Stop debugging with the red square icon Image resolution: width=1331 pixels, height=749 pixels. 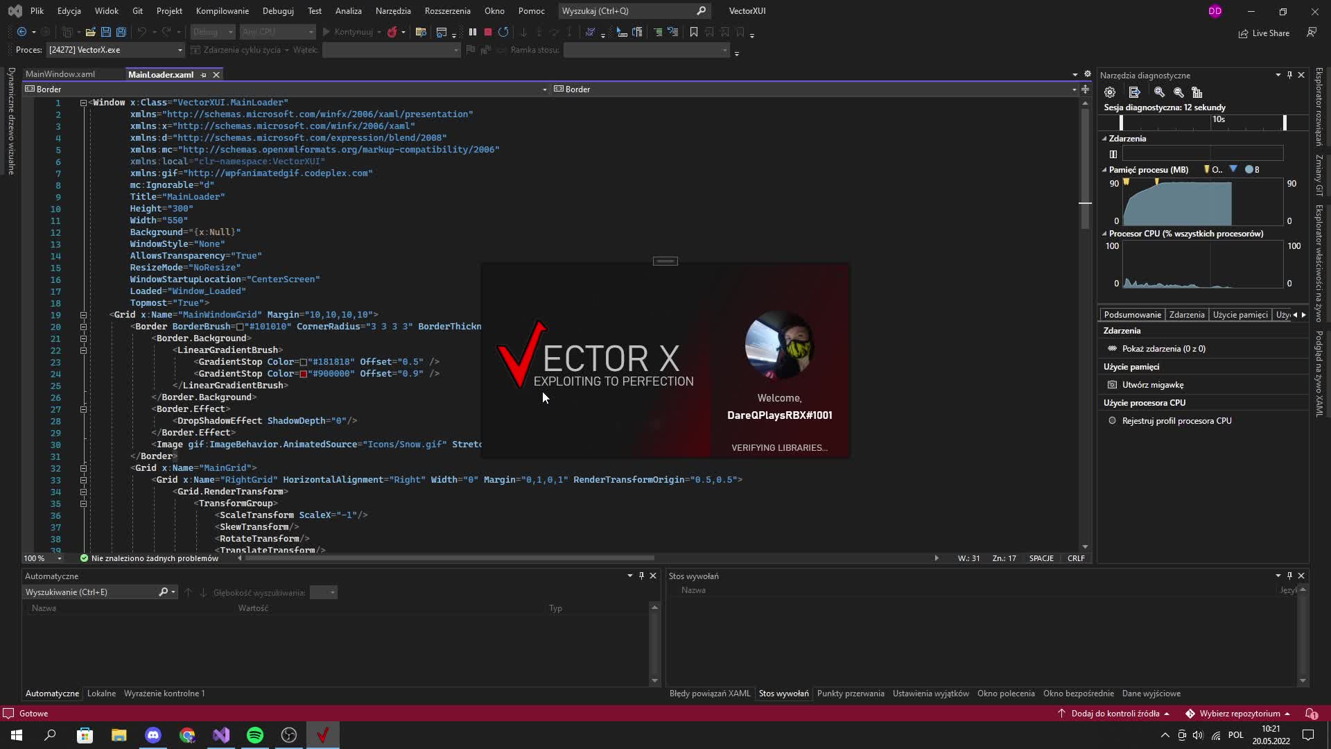click(487, 32)
